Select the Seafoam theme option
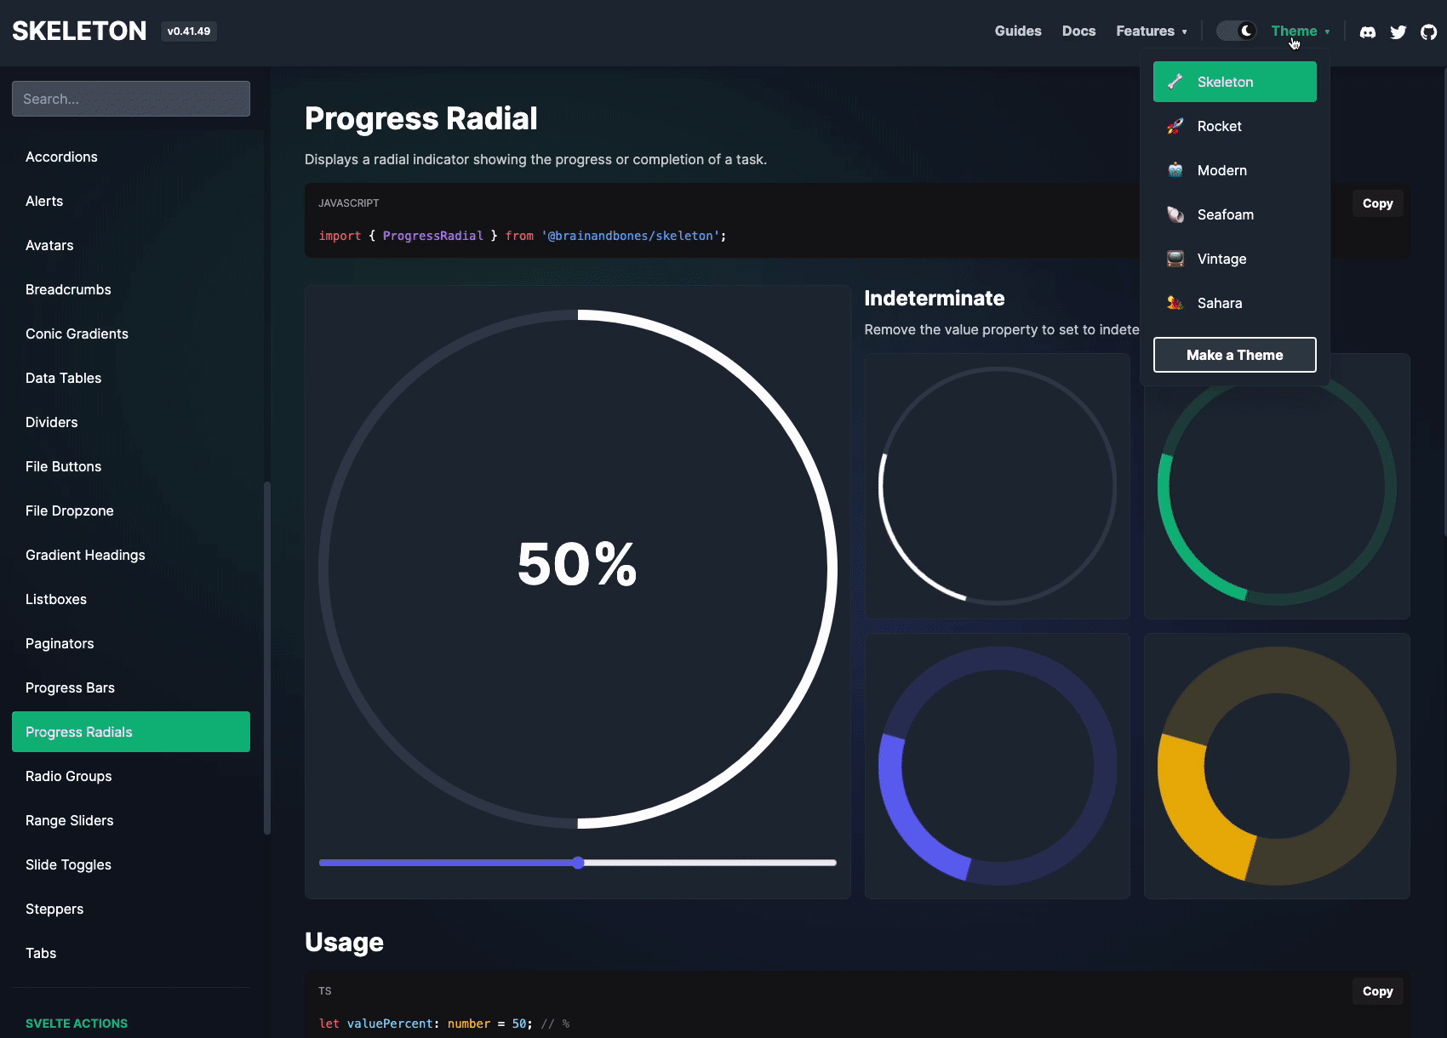This screenshot has height=1038, width=1447. pyautogui.click(x=1235, y=214)
